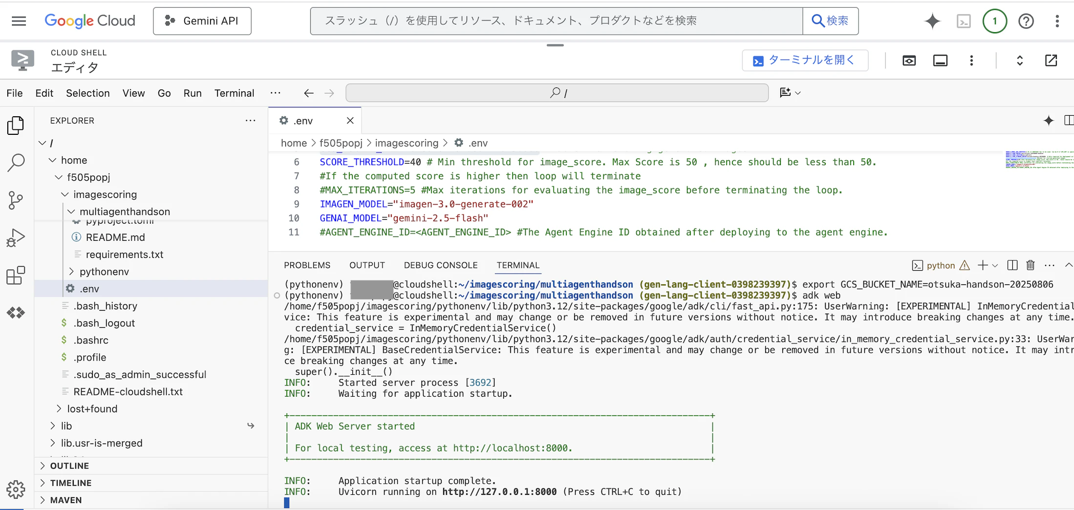
Task: Open the Search view in activity bar
Action: [x=16, y=163]
